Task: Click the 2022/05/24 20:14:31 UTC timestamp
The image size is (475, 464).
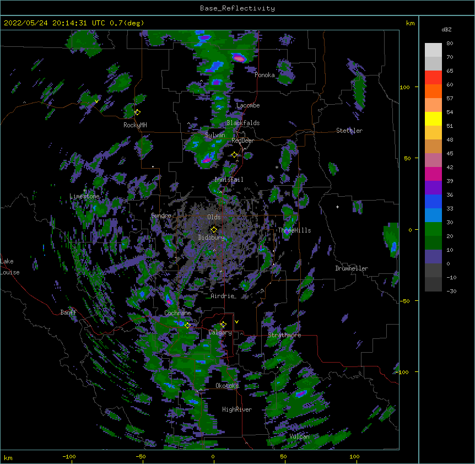Action: tap(54, 23)
